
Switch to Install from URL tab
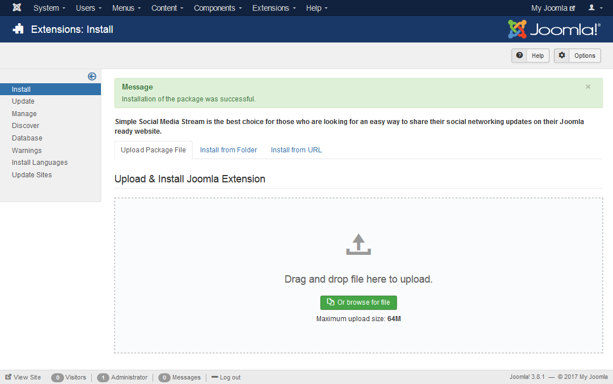297,150
